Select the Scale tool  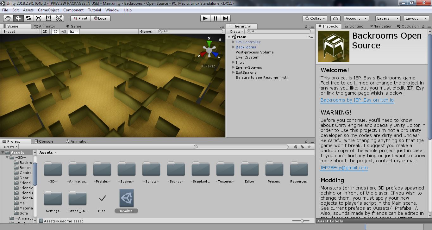click(38, 18)
